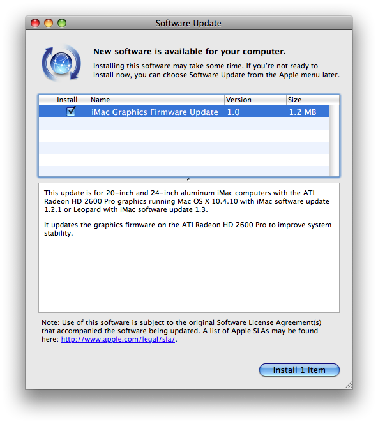Zoom window with the green button
Screen dimensions: 378x424
[x=62, y=23]
